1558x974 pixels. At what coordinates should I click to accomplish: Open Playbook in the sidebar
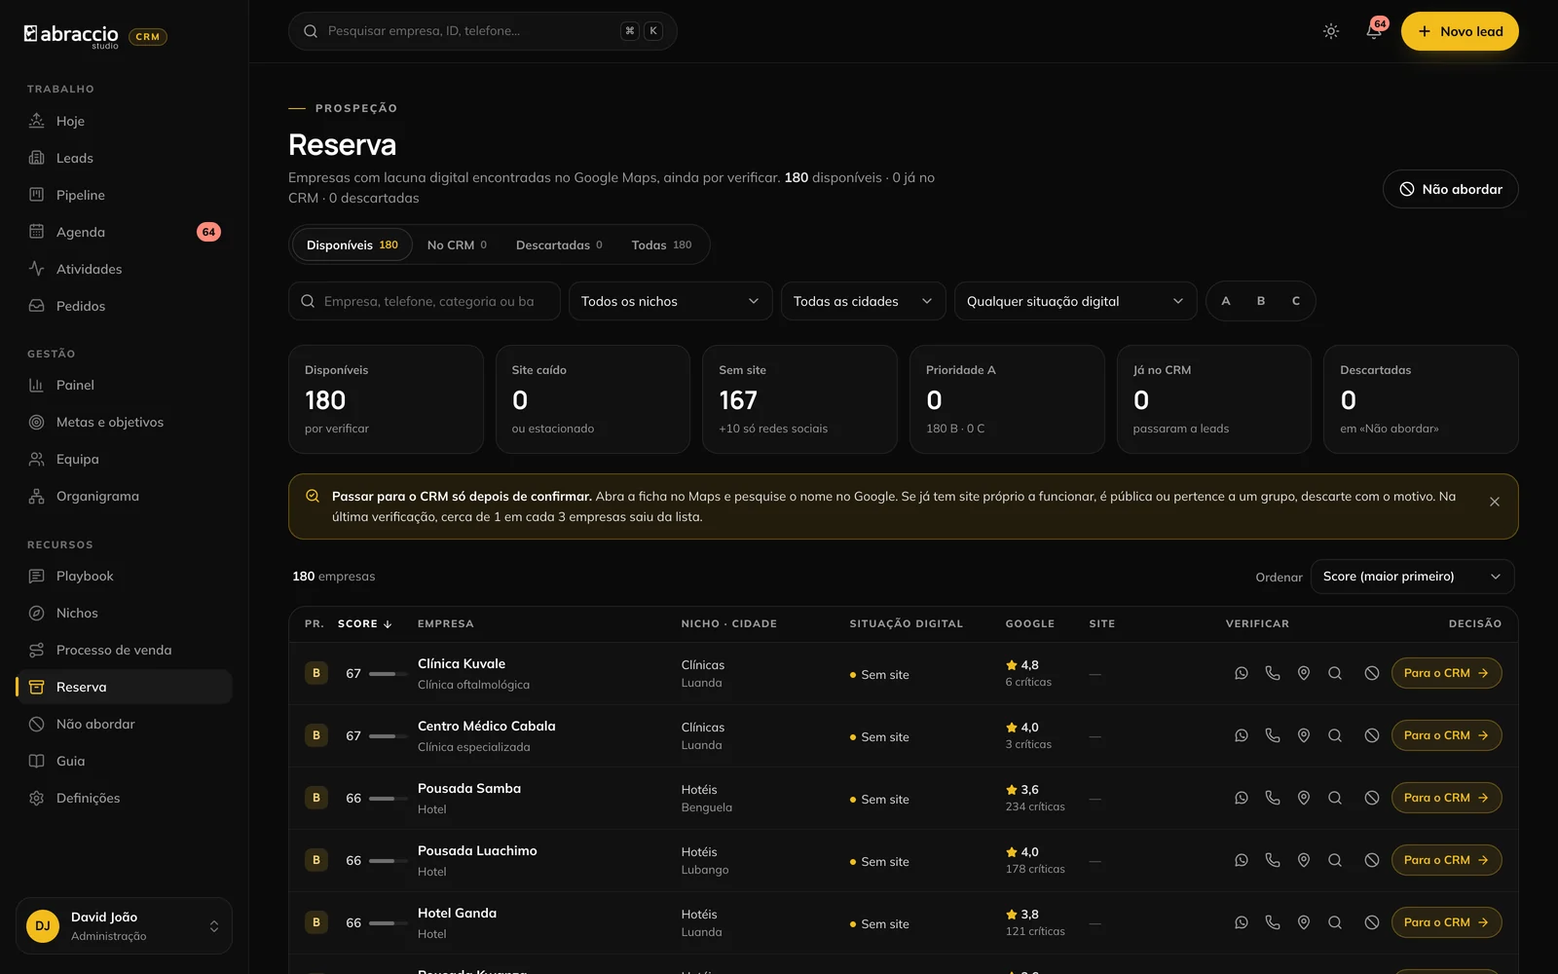tap(124, 576)
